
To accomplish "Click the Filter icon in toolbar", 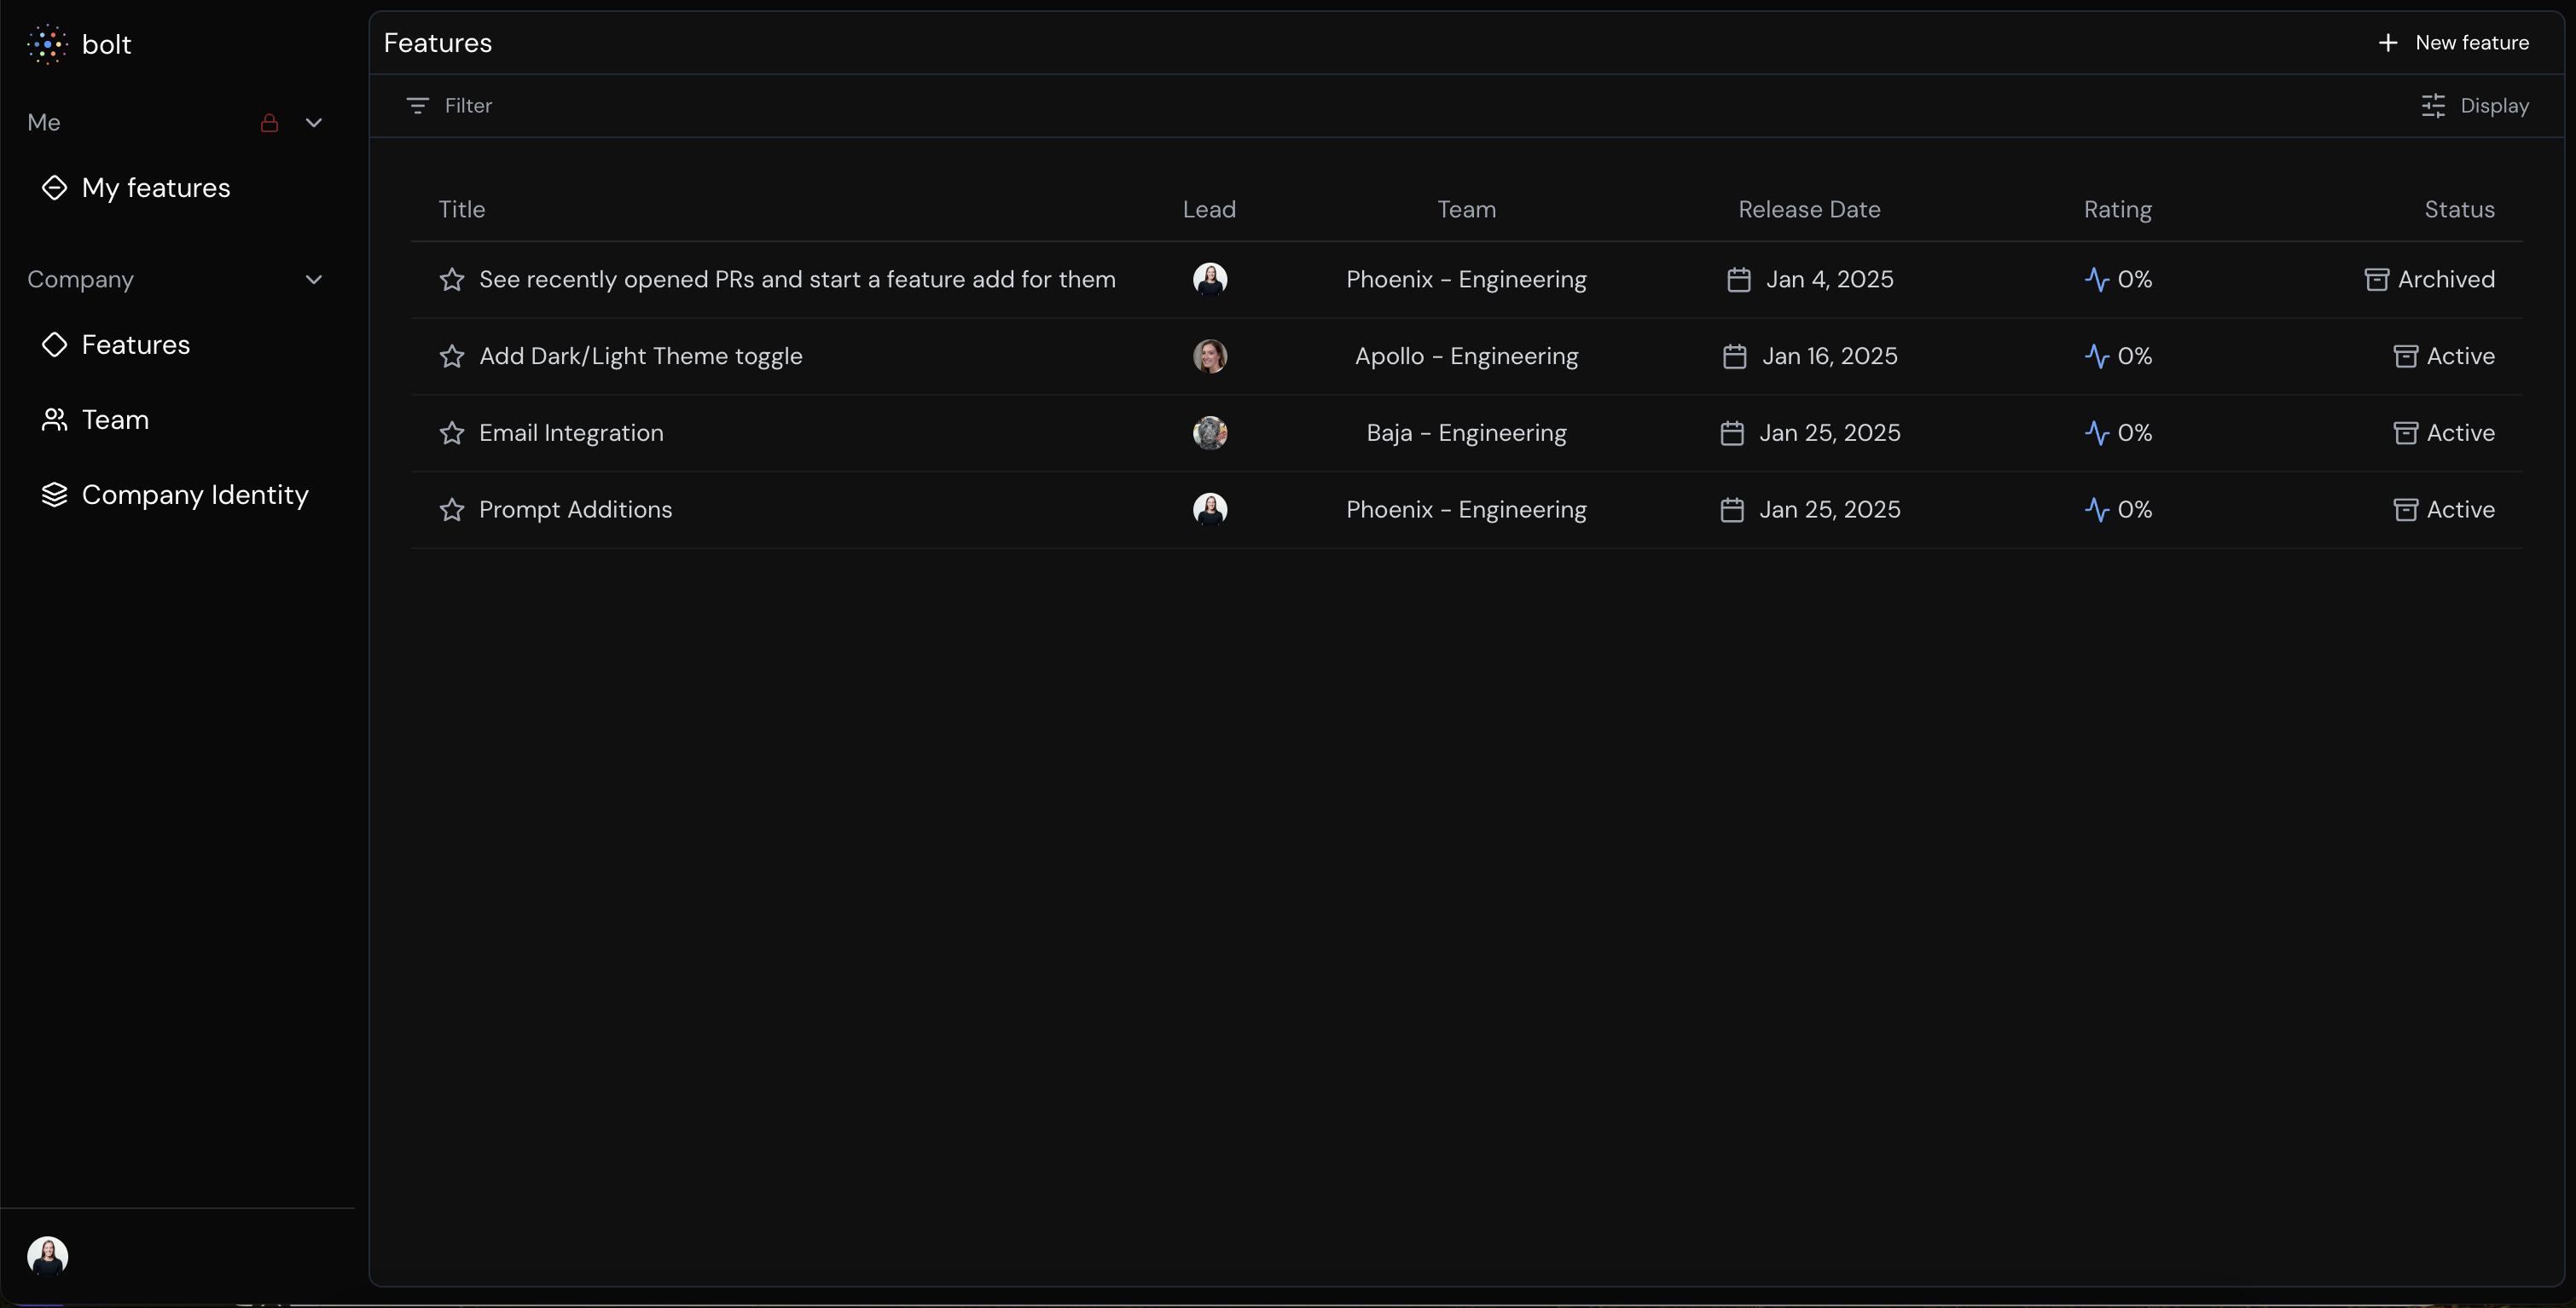I will click(417, 106).
